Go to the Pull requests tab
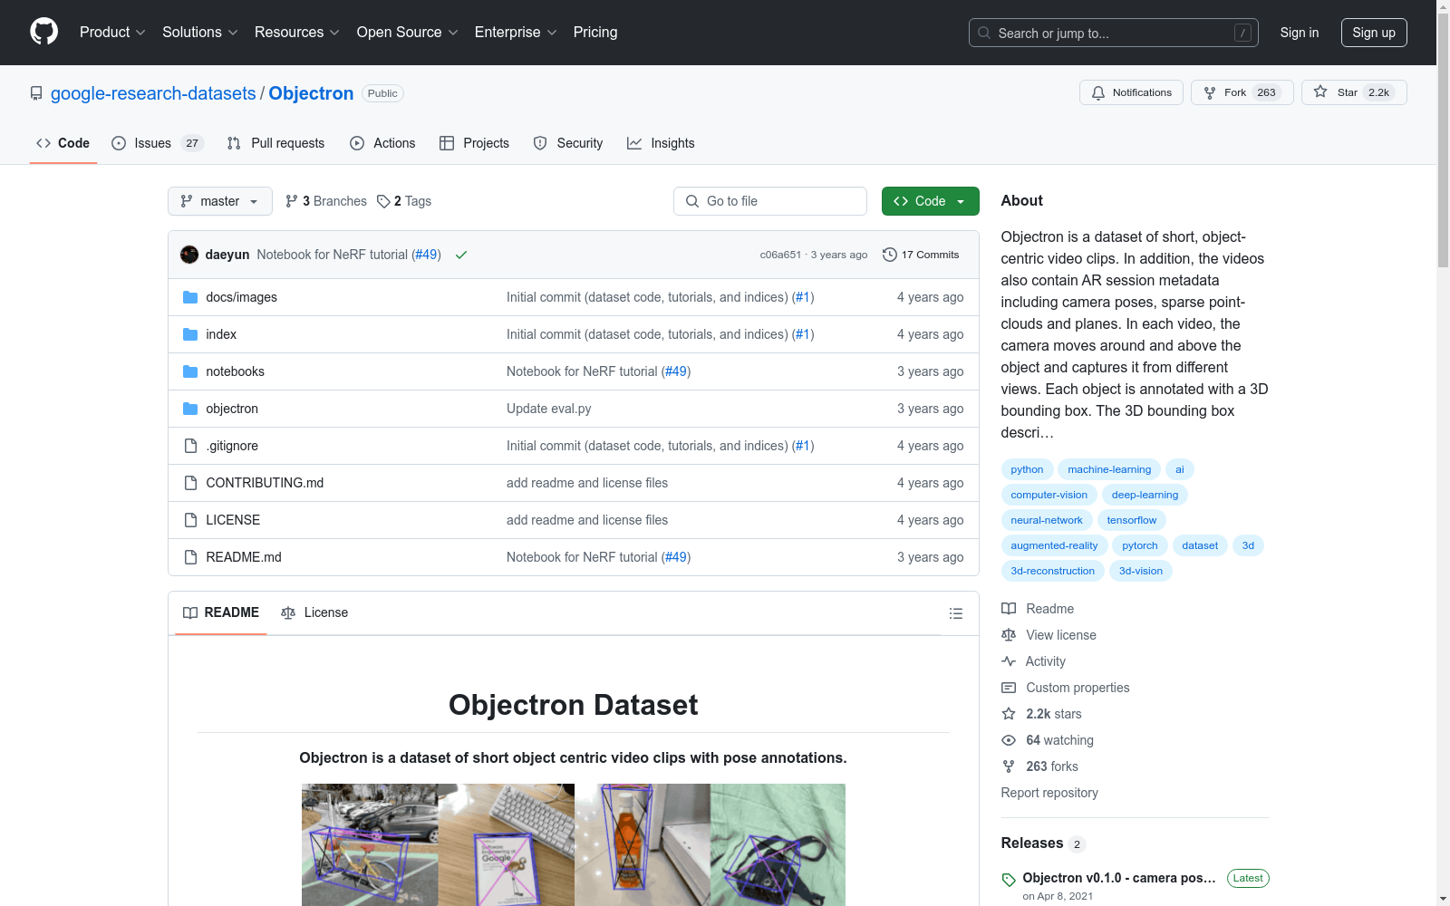The width and height of the screenshot is (1450, 906). [x=275, y=143]
